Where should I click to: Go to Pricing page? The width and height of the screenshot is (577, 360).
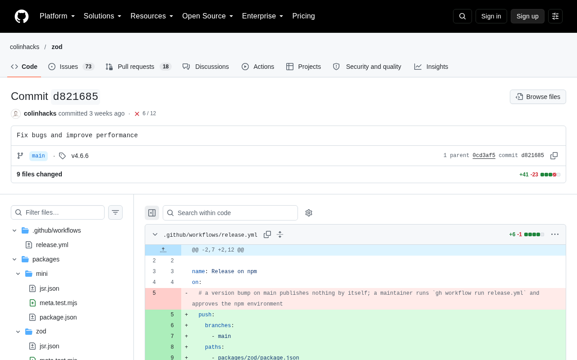coord(303,16)
